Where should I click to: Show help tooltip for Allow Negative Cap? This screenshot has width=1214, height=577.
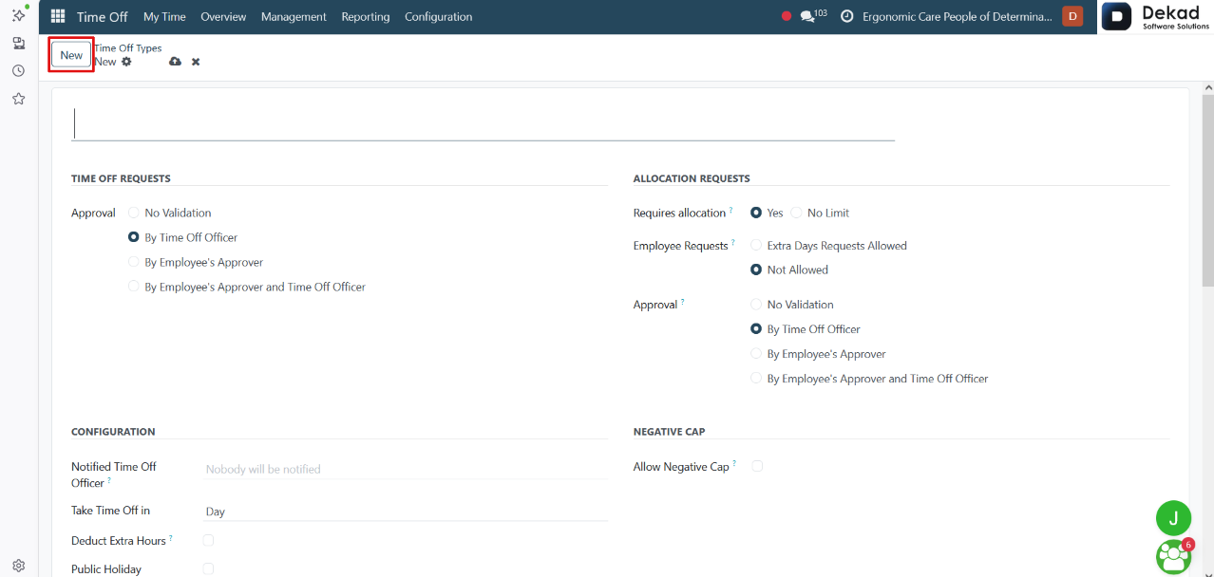coord(734,464)
